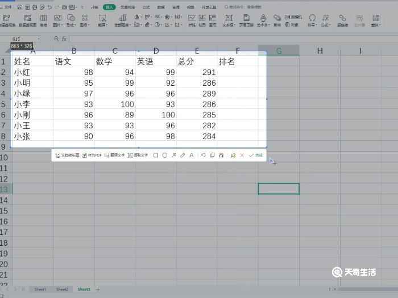The height and width of the screenshot is (298, 398).
Task: Select column H header
Action: 320,51
